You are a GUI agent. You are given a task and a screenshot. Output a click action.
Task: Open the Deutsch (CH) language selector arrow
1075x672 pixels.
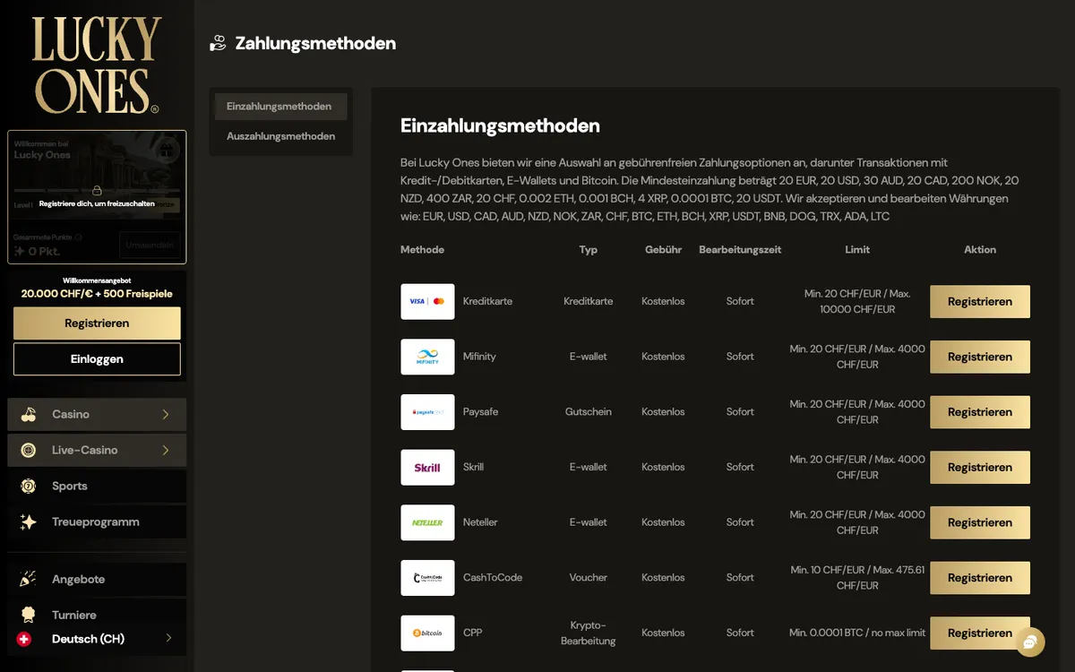pyautogui.click(x=168, y=639)
